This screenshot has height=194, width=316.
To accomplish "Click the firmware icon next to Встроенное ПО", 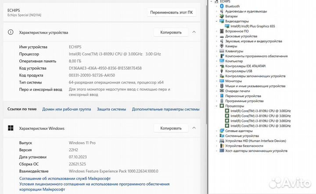I will pos(222,31).
